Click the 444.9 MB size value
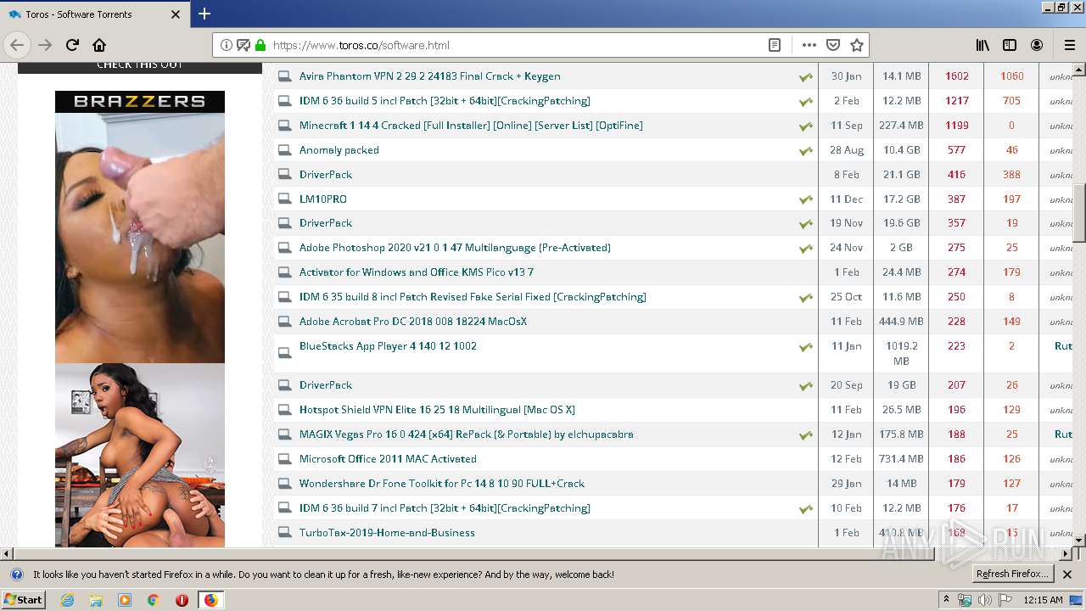Image resolution: width=1086 pixels, height=611 pixels. pos(901,322)
